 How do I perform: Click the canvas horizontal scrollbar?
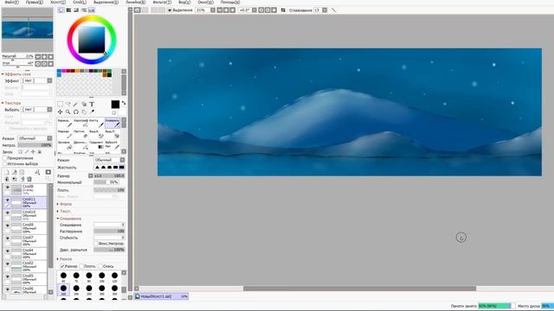359,289
